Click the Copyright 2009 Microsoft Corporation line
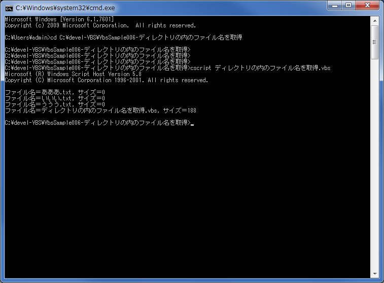This screenshot has height=283, width=384. tap(100, 25)
